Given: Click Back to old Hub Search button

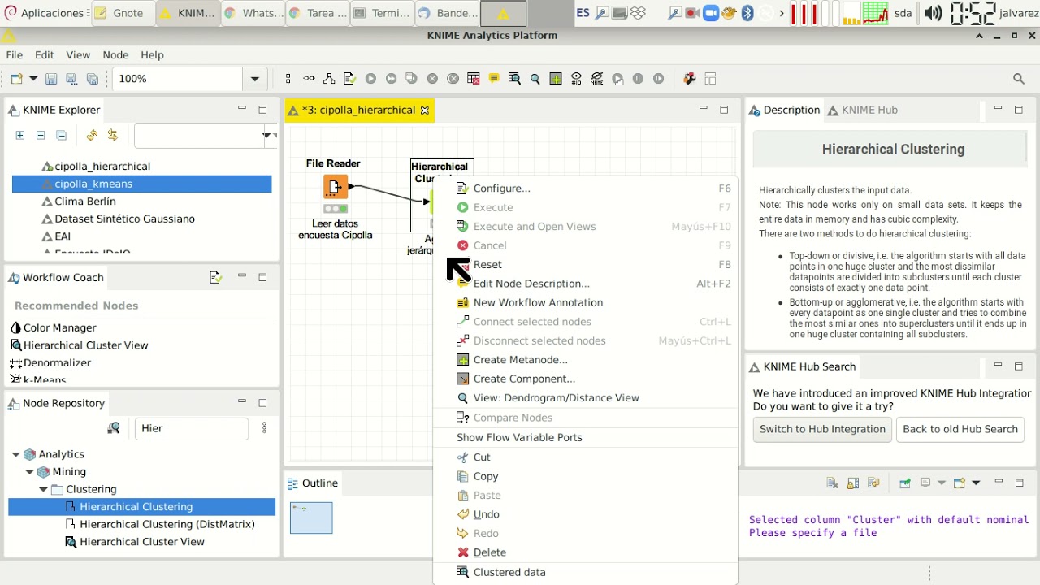Looking at the screenshot, I should [x=960, y=429].
